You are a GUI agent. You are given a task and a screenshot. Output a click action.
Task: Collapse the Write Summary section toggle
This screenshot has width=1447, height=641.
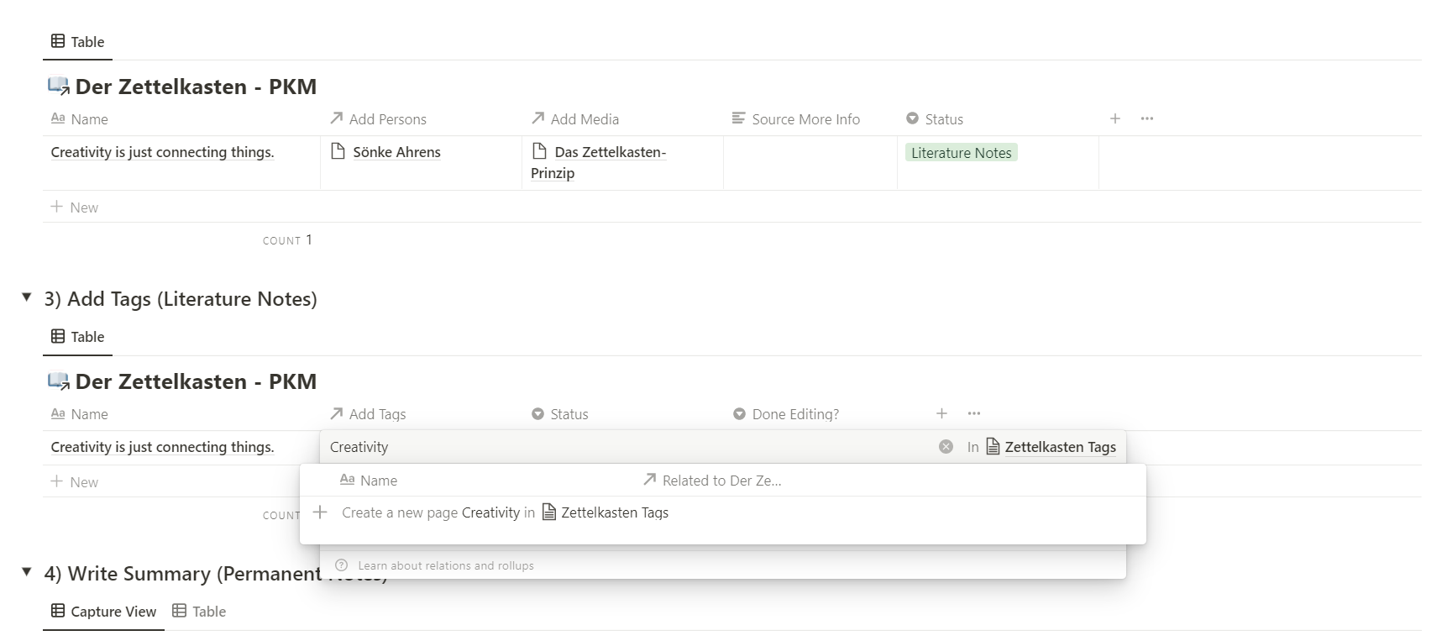pyautogui.click(x=27, y=572)
